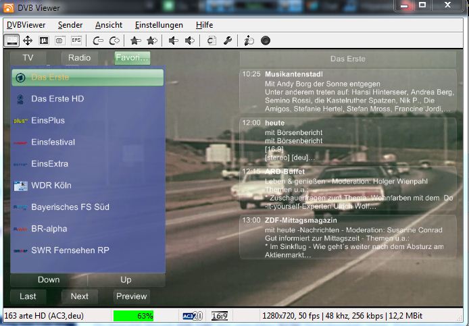Open the Ansicht menu
469x326 pixels.
point(109,25)
